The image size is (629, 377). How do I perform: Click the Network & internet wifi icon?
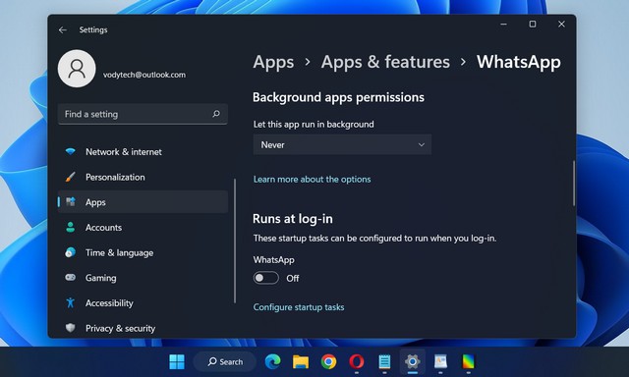(x=70, y=151)
